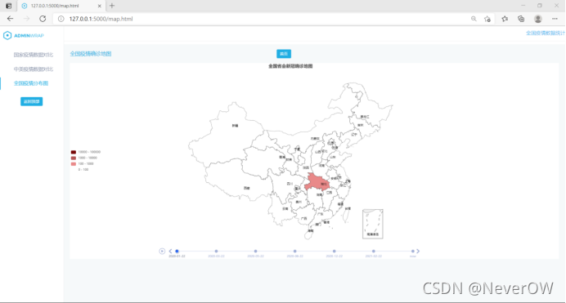
Task: Click the timeline play button
Action: click(162, 251)
